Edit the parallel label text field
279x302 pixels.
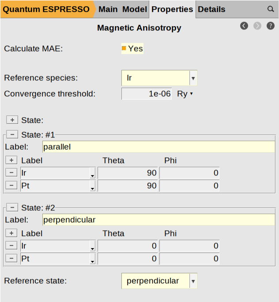point(158,147)
